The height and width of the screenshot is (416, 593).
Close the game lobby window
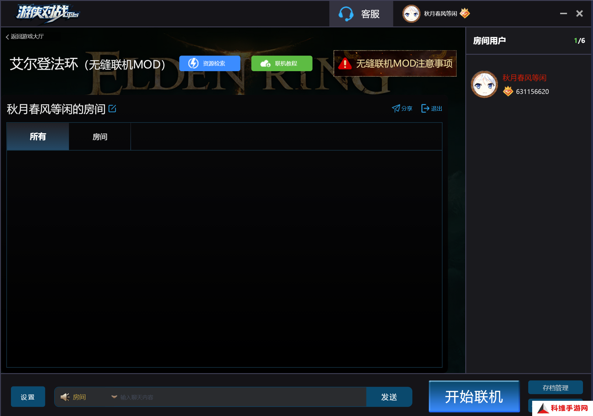tap(579, 14)
